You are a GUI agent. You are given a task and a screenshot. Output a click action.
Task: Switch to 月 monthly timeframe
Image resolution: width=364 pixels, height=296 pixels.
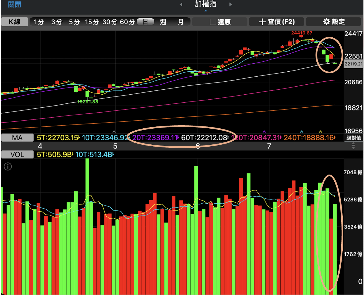pyautogui.click(x=181, y=22)
